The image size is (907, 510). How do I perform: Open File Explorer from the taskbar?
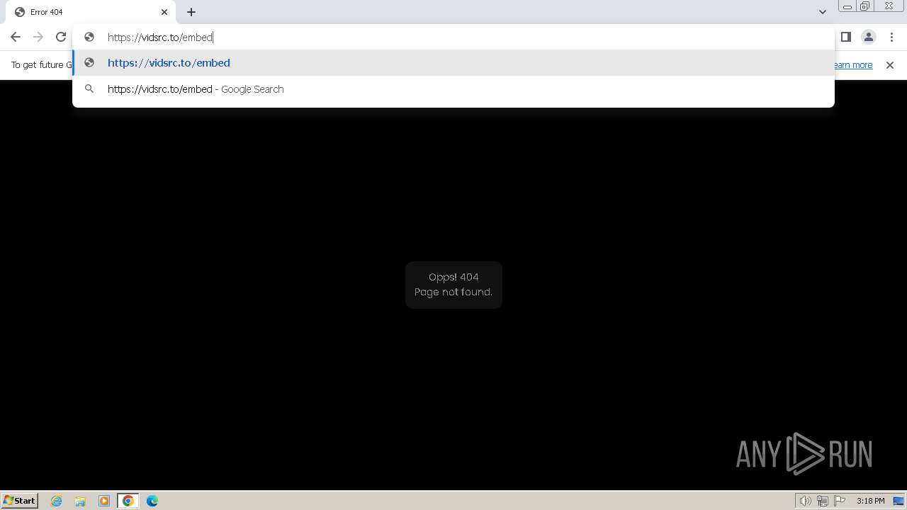click(80, 501)
